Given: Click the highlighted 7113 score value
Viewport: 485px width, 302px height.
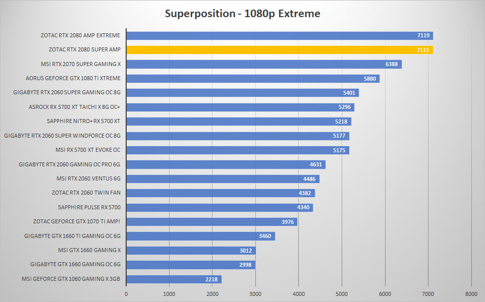Looking at the screenshot, I should [x=422, y=50].
